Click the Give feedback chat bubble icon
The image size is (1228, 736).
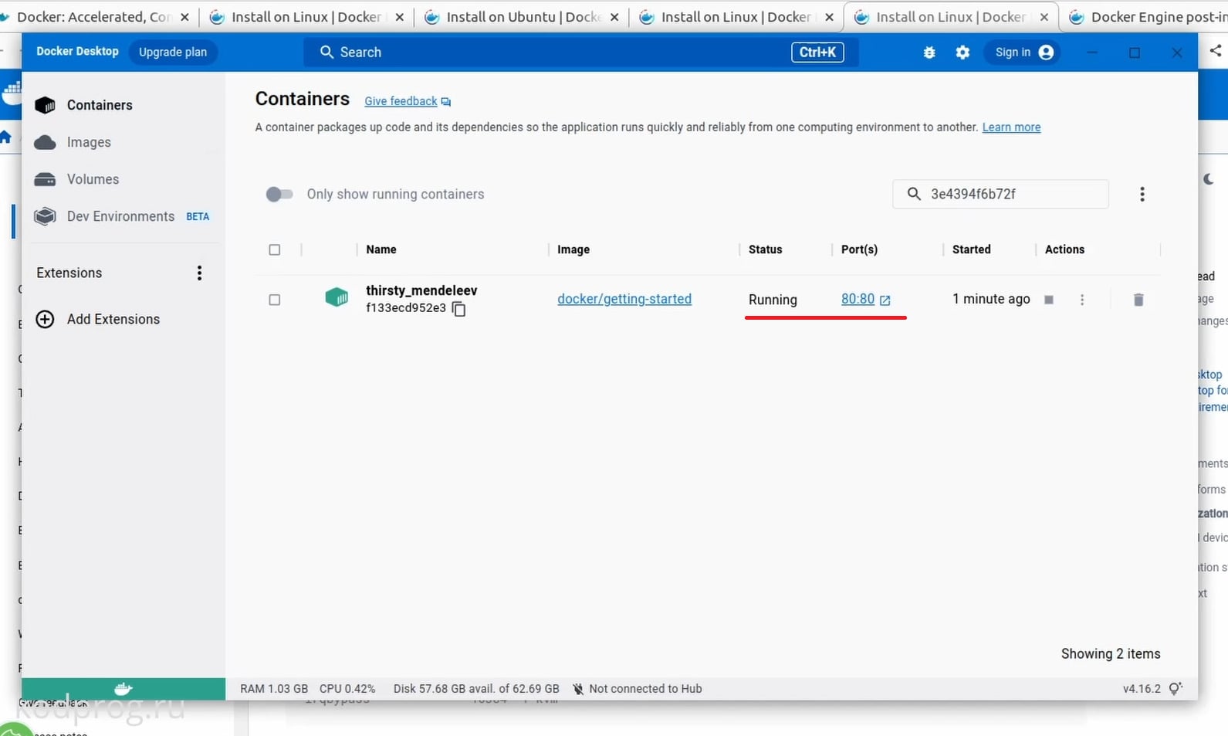coord(446,102)
